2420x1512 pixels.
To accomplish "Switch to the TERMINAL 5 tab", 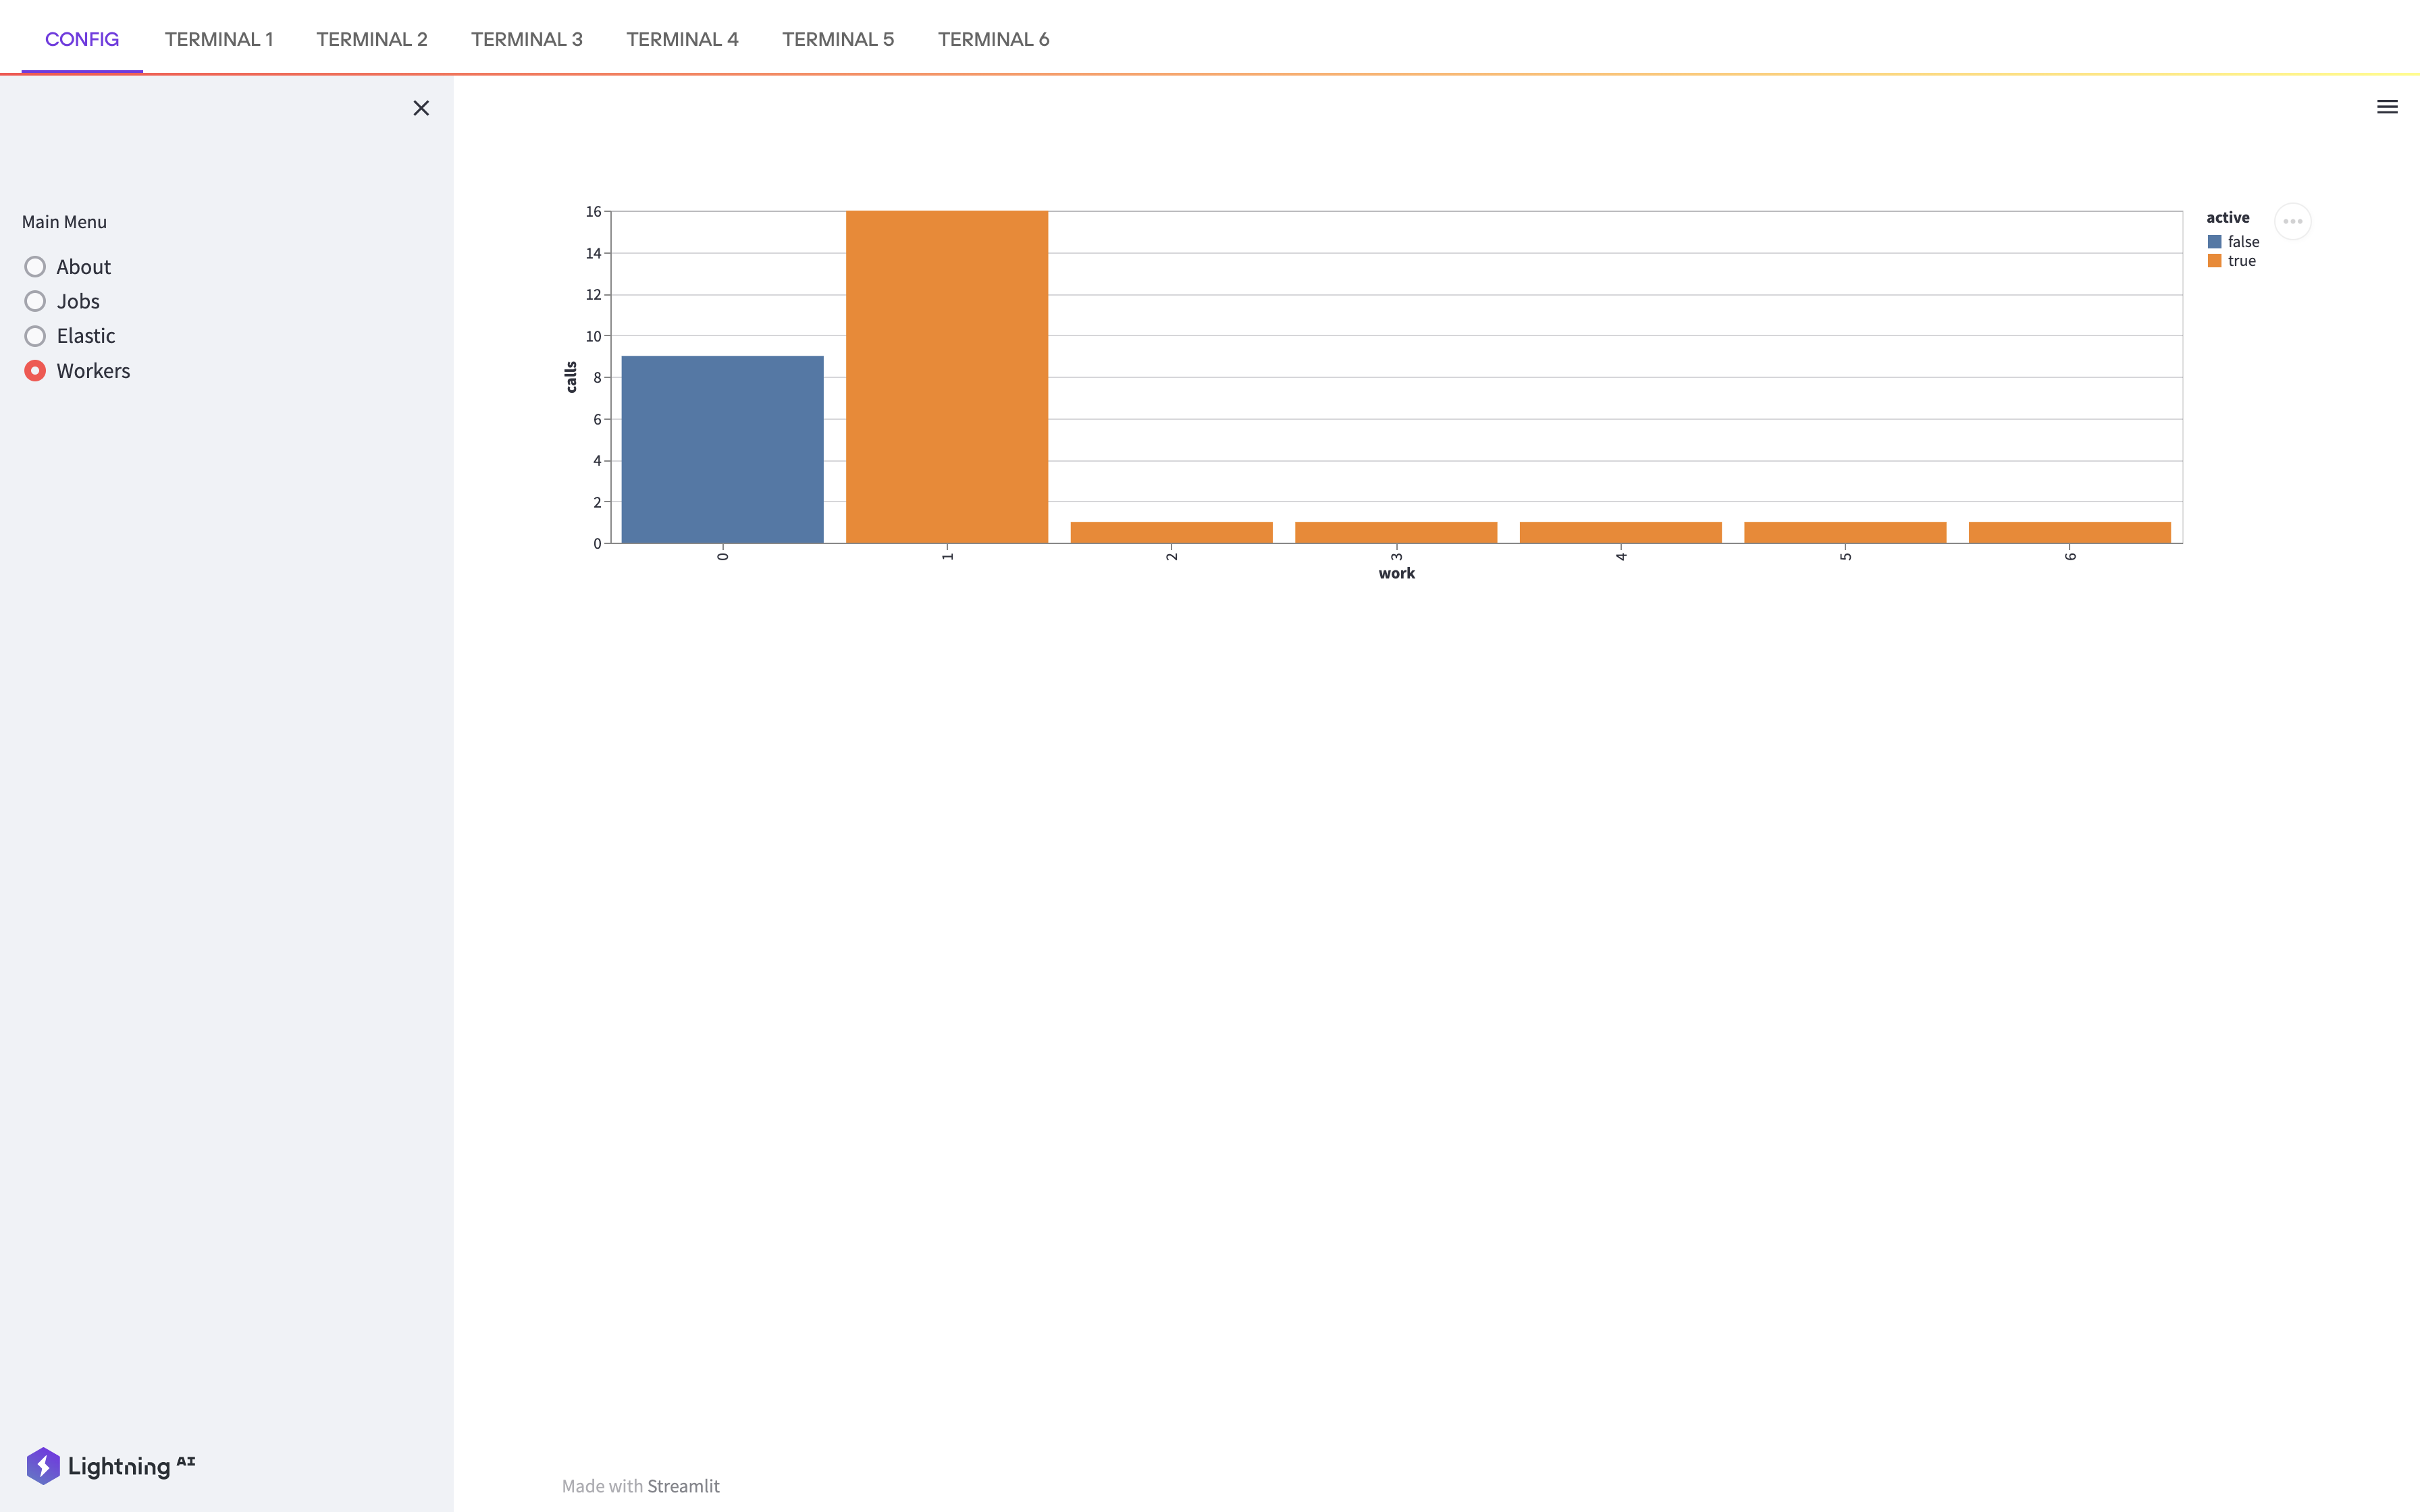I will tap(837, 39).
